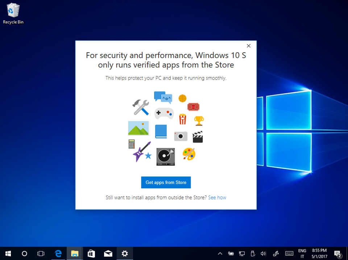Click the battery power tray icon
Viewport: 348px width, 260px height.
pos(231,253)
